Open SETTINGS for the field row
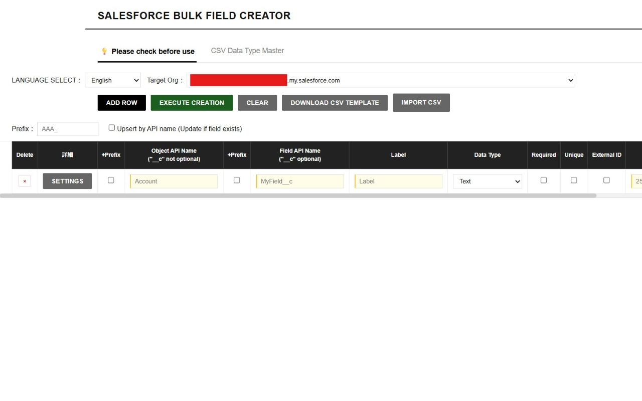This screenshot has height=401, width=642. click(x=67, y=181)
